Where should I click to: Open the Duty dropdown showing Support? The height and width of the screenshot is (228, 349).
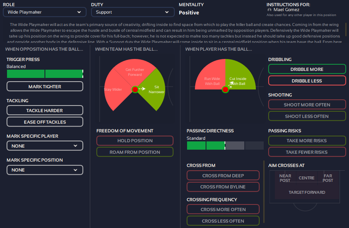(x=133, y=12)
